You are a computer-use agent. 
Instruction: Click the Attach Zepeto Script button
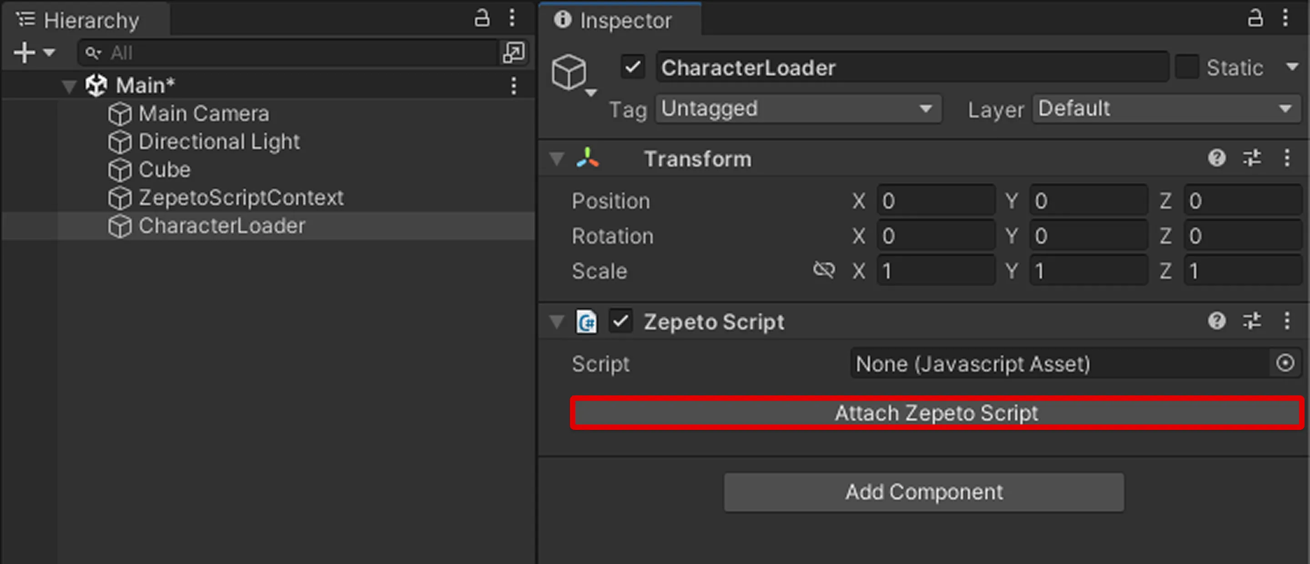[937, 413]
